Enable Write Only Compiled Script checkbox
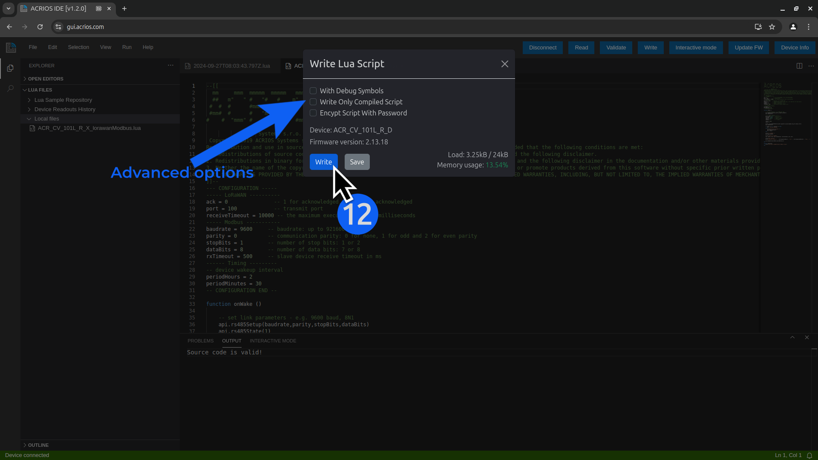The height and width of the screenshot is (460, 818). tap(313, 102)
